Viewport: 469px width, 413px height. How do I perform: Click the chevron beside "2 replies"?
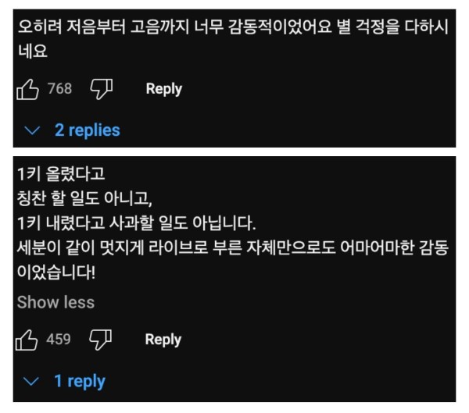pos(31,130)
